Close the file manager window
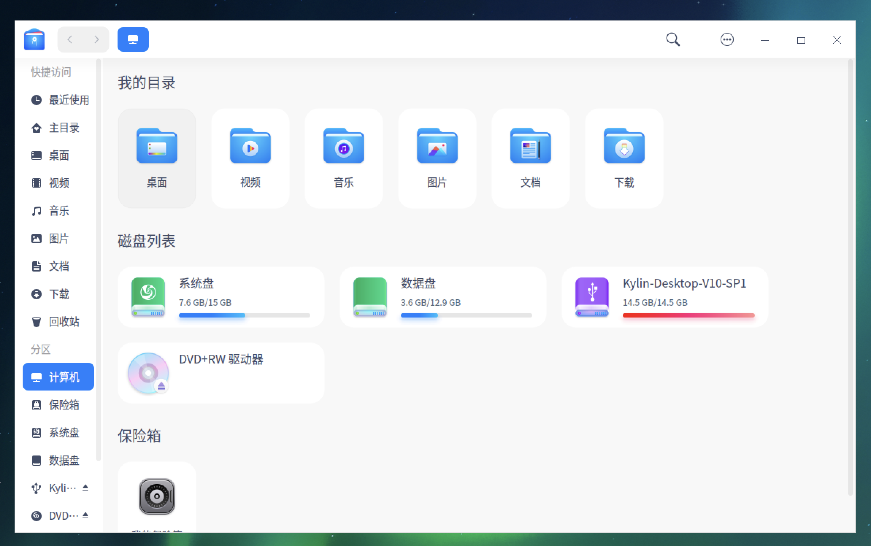This screenshot has width=871, height=546. pos(837,40)
